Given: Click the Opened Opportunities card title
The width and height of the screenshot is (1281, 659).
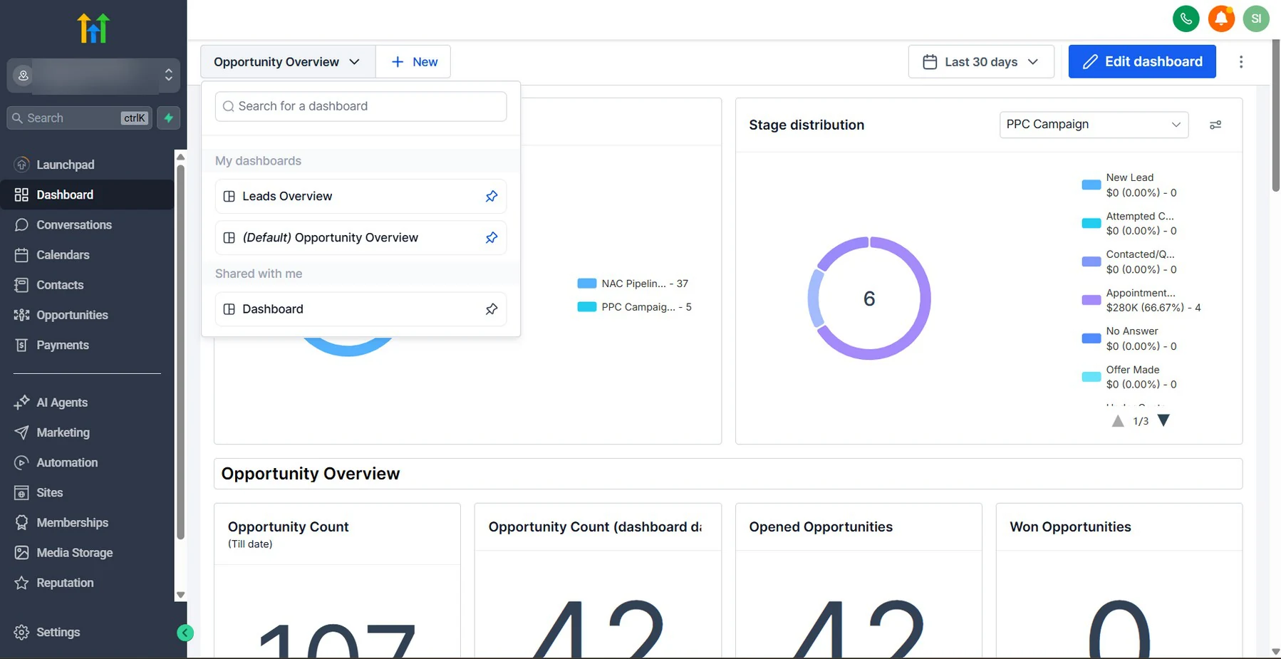Looking at the screenshot, I should click(821, 526).
